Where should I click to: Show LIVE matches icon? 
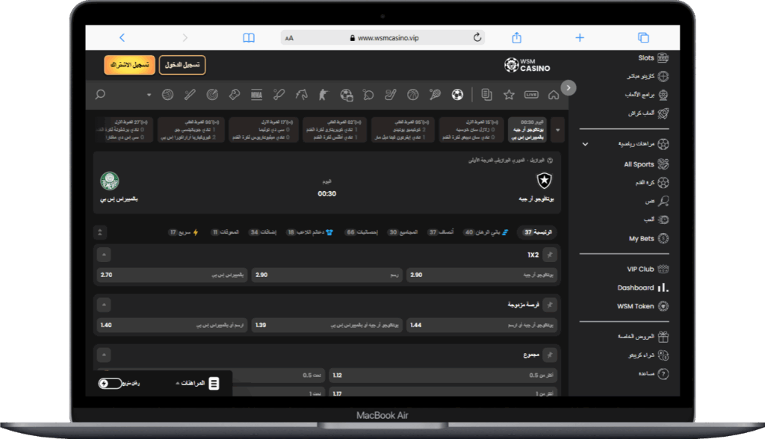pos(531,95)
